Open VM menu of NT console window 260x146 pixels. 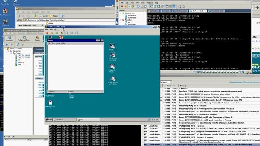pos(55,29)
